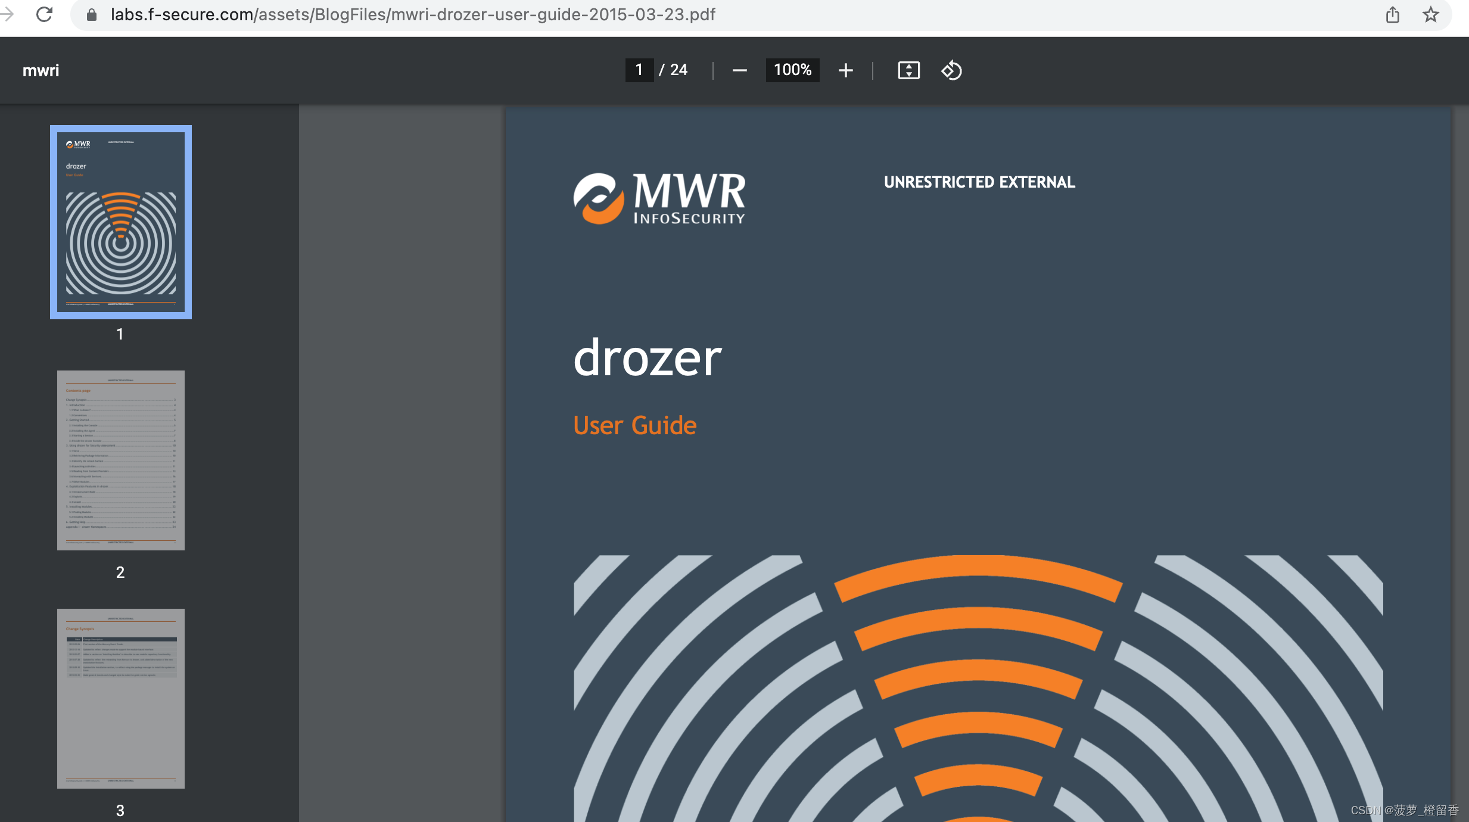1469x822 pixels.
Task: Click the MWR InfoSecurity logo
Action: pyautogui.click(x=659, y=199)
